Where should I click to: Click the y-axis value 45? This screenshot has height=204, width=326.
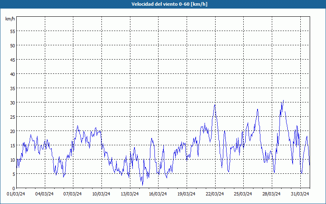point(13,60)
